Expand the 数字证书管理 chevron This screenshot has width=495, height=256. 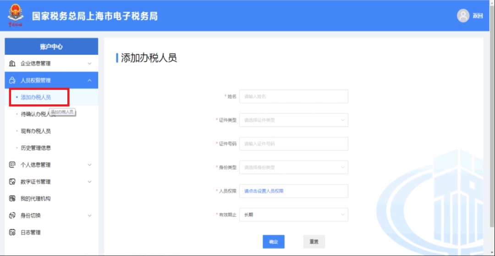click(90, 182)
